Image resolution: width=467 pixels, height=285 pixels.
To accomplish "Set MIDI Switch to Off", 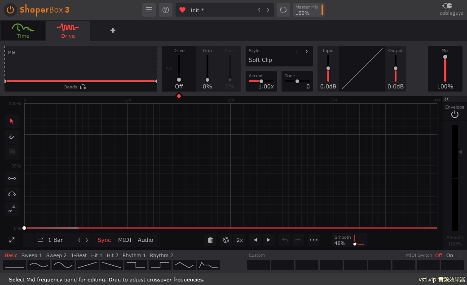I will pyautogui.click(x=439, y=255).
